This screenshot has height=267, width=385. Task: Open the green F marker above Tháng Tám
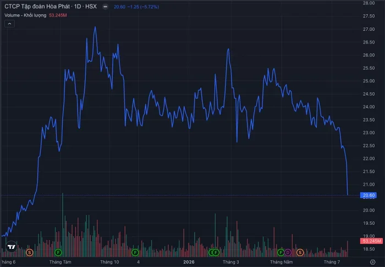(x=58, y=252)
